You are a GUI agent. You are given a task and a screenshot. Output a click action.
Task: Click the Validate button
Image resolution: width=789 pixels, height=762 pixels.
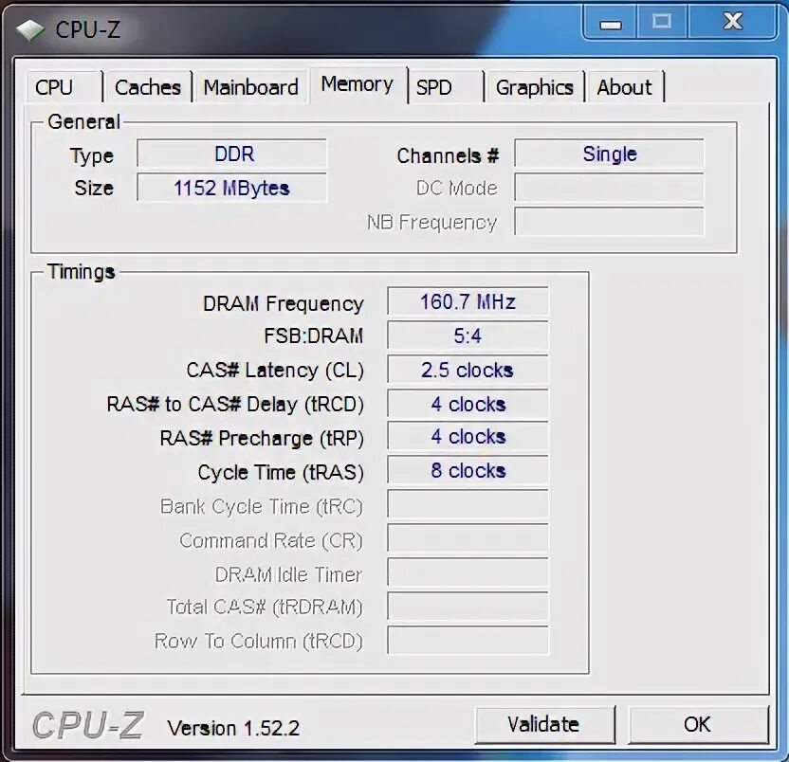click(544, 724)
